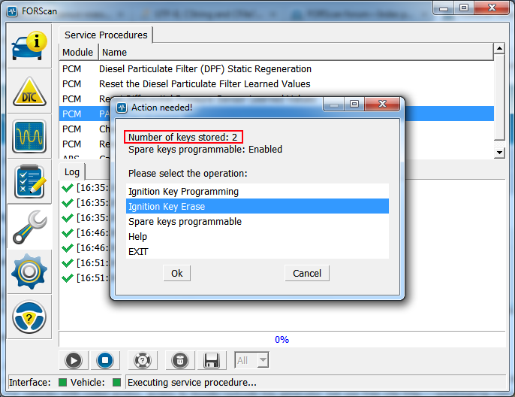Screen dimensions: 515x397
Task: Save log using the floppy disk icon
Action: click(212, 360)
